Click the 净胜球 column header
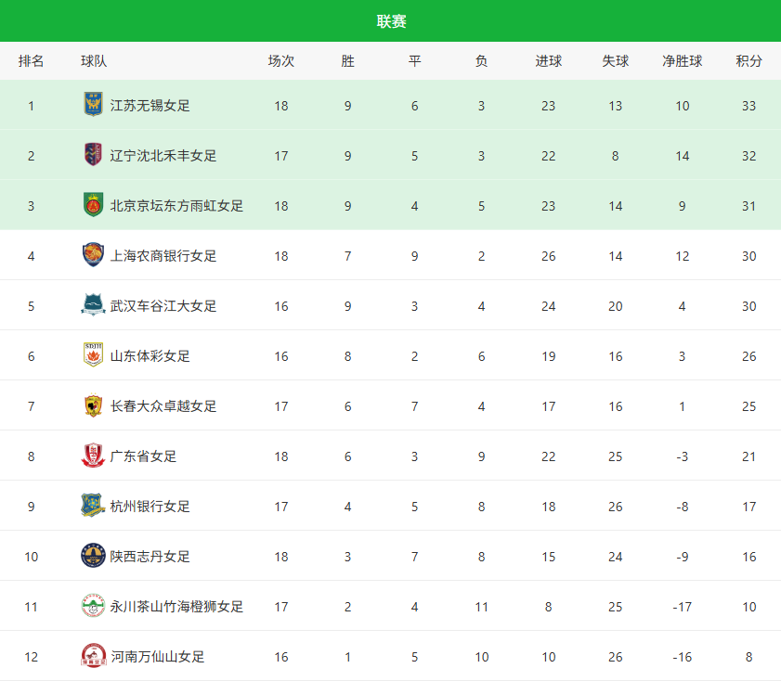 pyautogui.click(x=682, y=61)
